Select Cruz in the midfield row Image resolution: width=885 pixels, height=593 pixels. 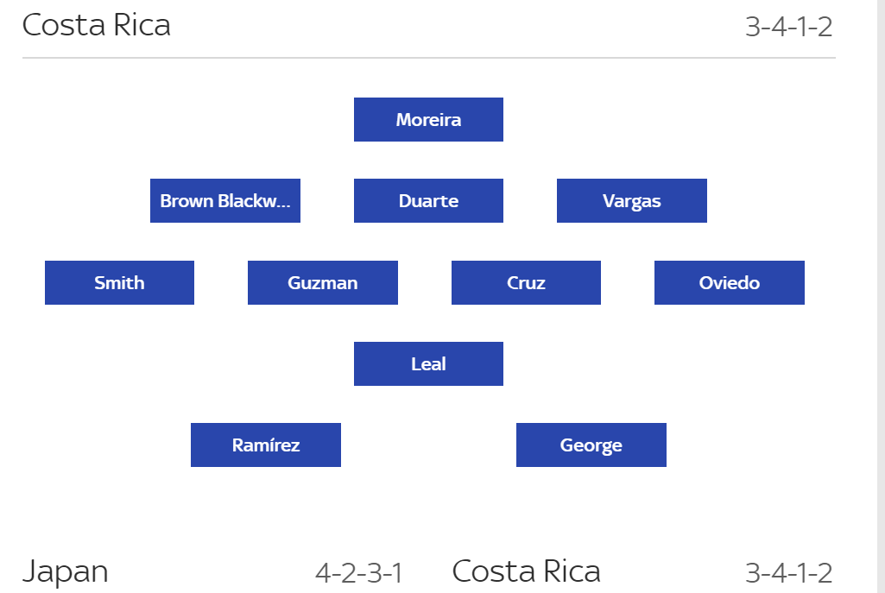[x=526, y=283]
